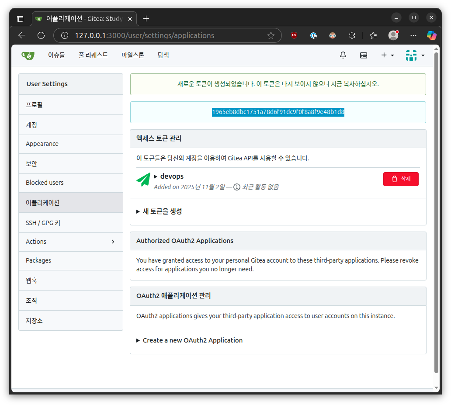This screenshot has height=405, width=451.
Task: Expand Create a new OAuth2 Application
Action: pyautogui.click(x=189, y=340)
